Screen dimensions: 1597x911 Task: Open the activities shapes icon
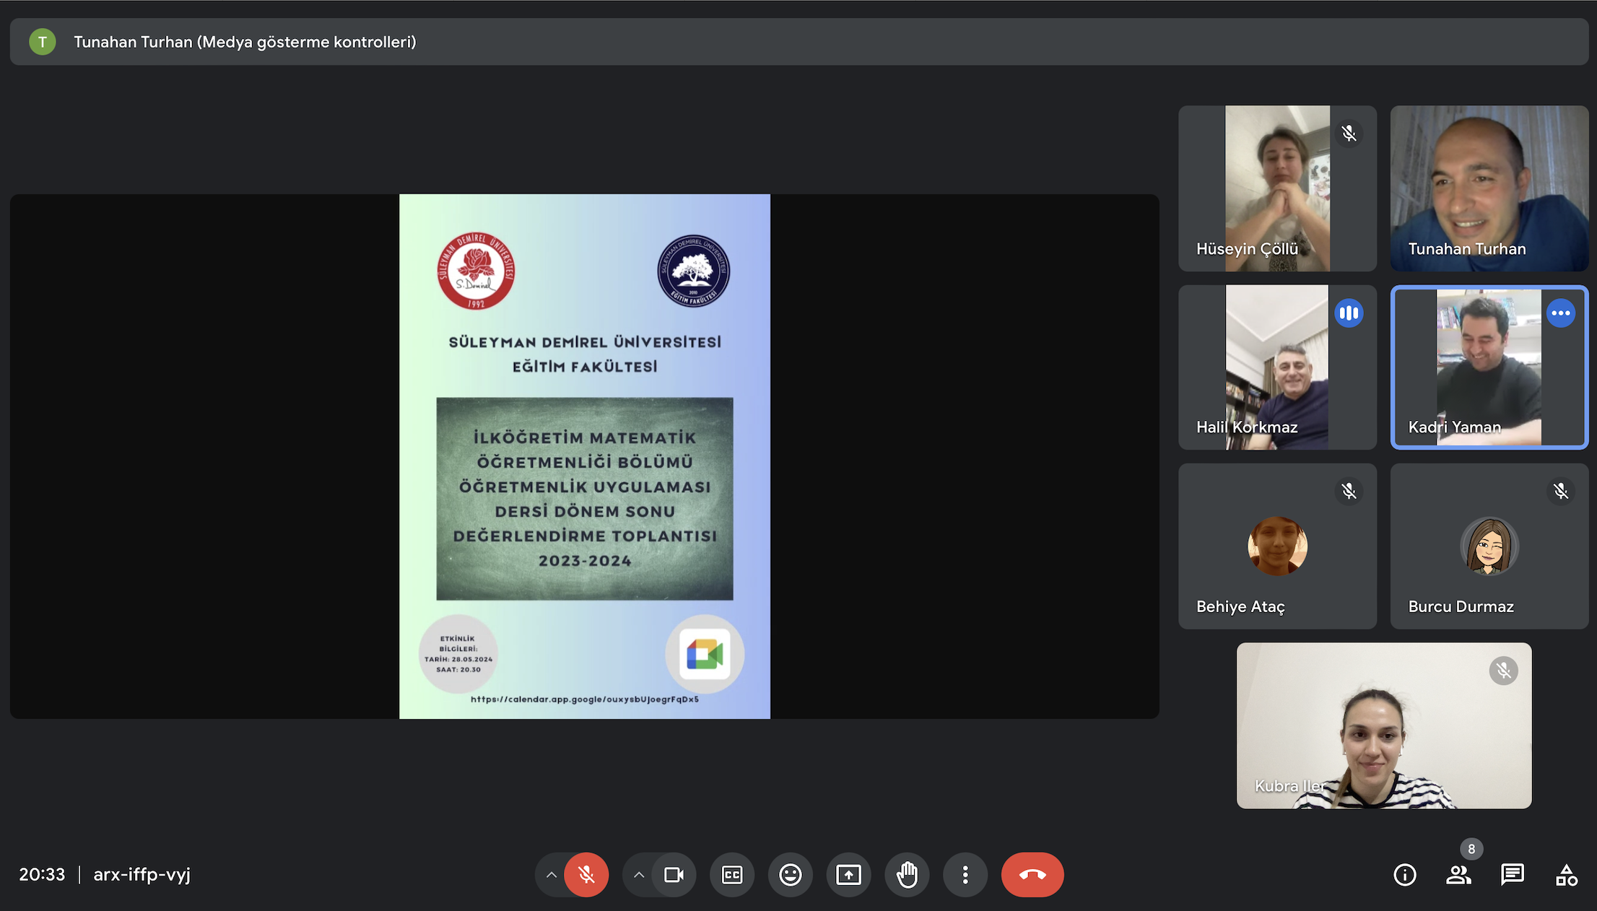click(x=1566, y=875)
